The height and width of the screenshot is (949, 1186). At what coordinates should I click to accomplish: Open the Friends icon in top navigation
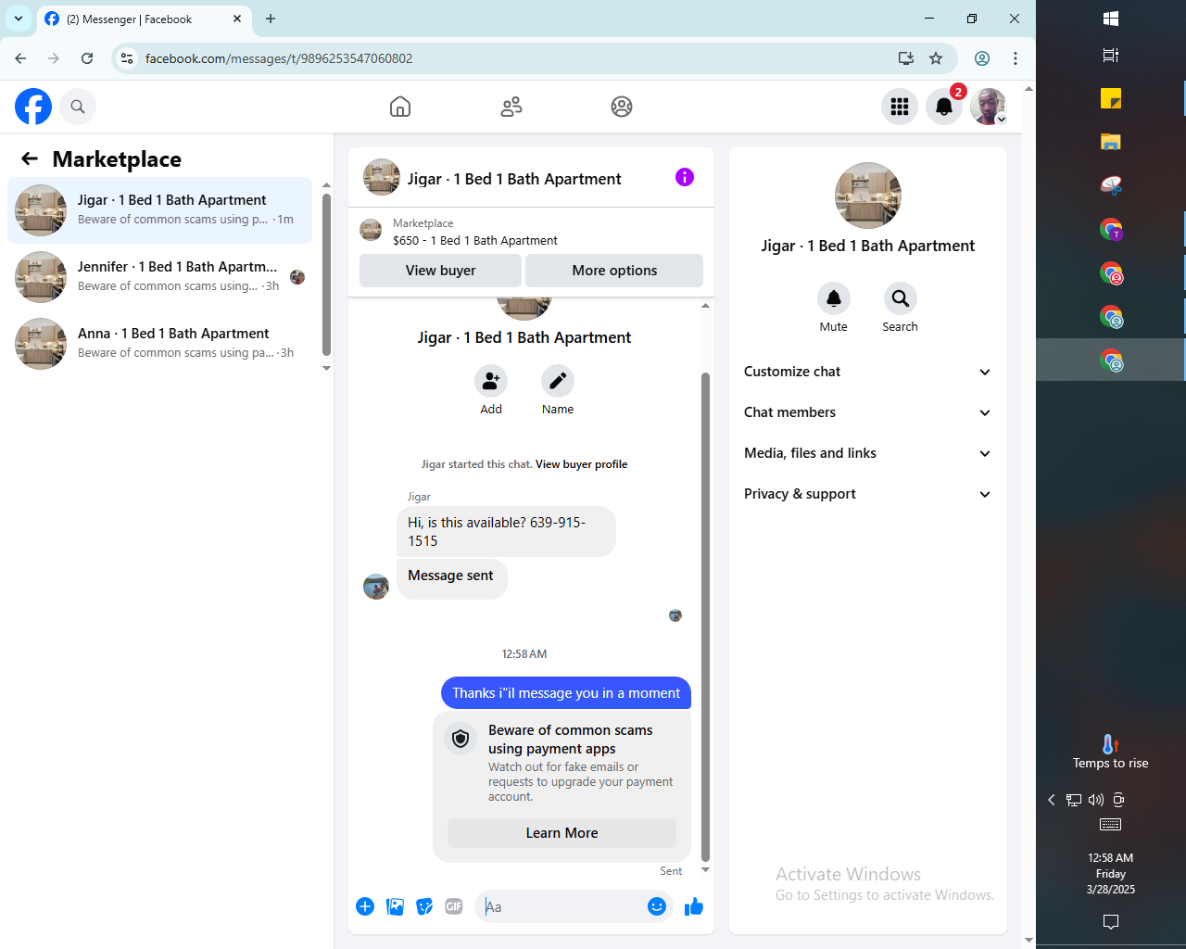click(x=511, y=107)
